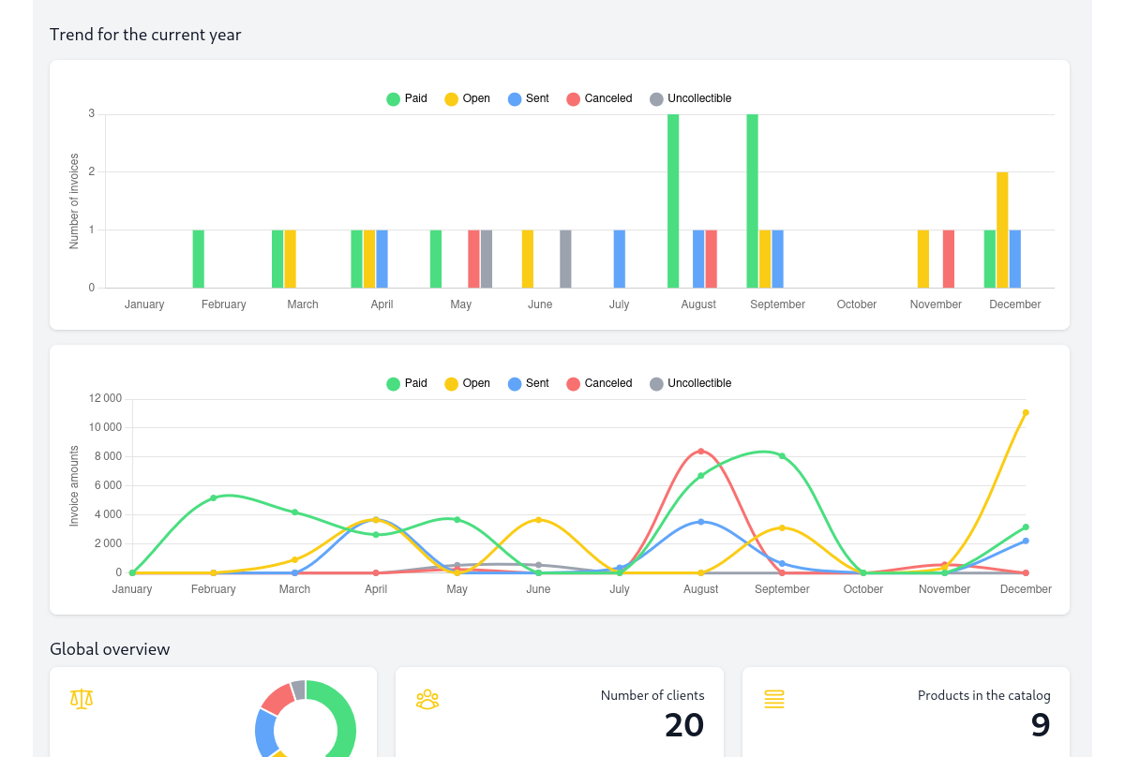Click the December peak point on the Open line
Viewport: 1125px width, 757px height.
[x=1026, y=412]
